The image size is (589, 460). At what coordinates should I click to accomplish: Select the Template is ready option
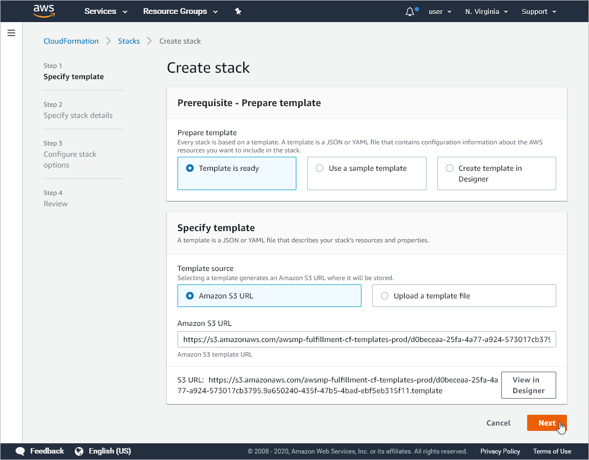pos(190,168)
